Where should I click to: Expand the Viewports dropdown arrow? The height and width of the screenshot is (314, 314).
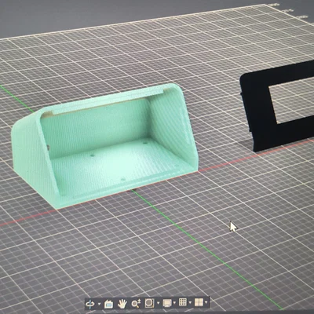click(x=206, y=302)
